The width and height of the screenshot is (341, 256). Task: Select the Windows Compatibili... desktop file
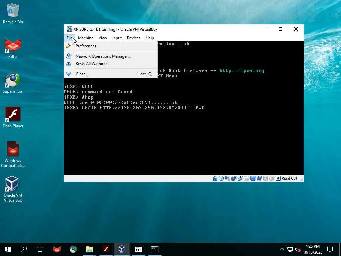click(x=13, y=155)
